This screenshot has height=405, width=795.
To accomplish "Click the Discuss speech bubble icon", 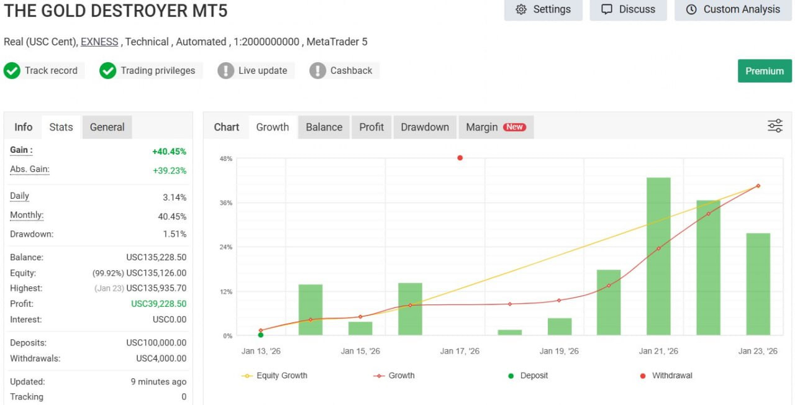I will 607,9.
